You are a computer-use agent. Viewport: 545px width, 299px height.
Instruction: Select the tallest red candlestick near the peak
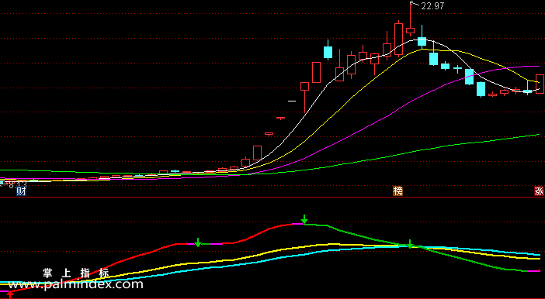[x=399, y=40]
